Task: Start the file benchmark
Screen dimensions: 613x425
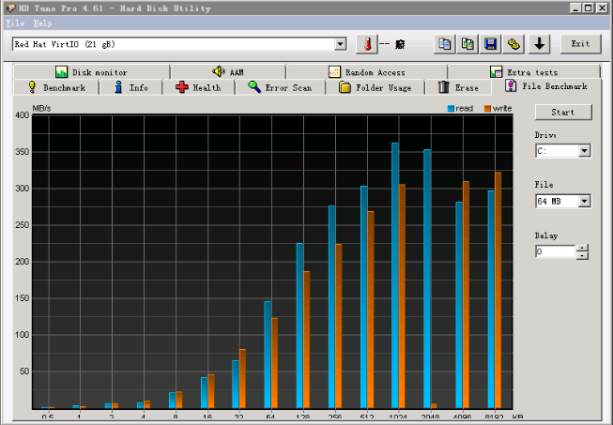Action: click(x=563, y=112)
